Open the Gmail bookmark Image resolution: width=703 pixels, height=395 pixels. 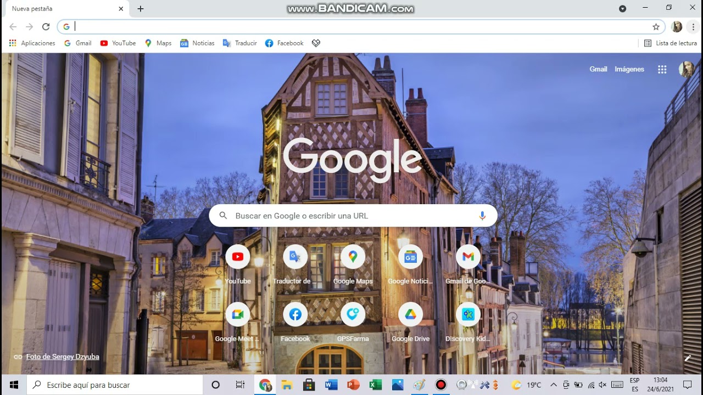pos(78,43)
